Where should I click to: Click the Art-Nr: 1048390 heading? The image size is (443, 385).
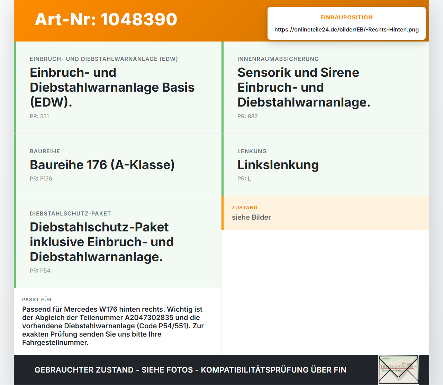[x=106, y=19]
